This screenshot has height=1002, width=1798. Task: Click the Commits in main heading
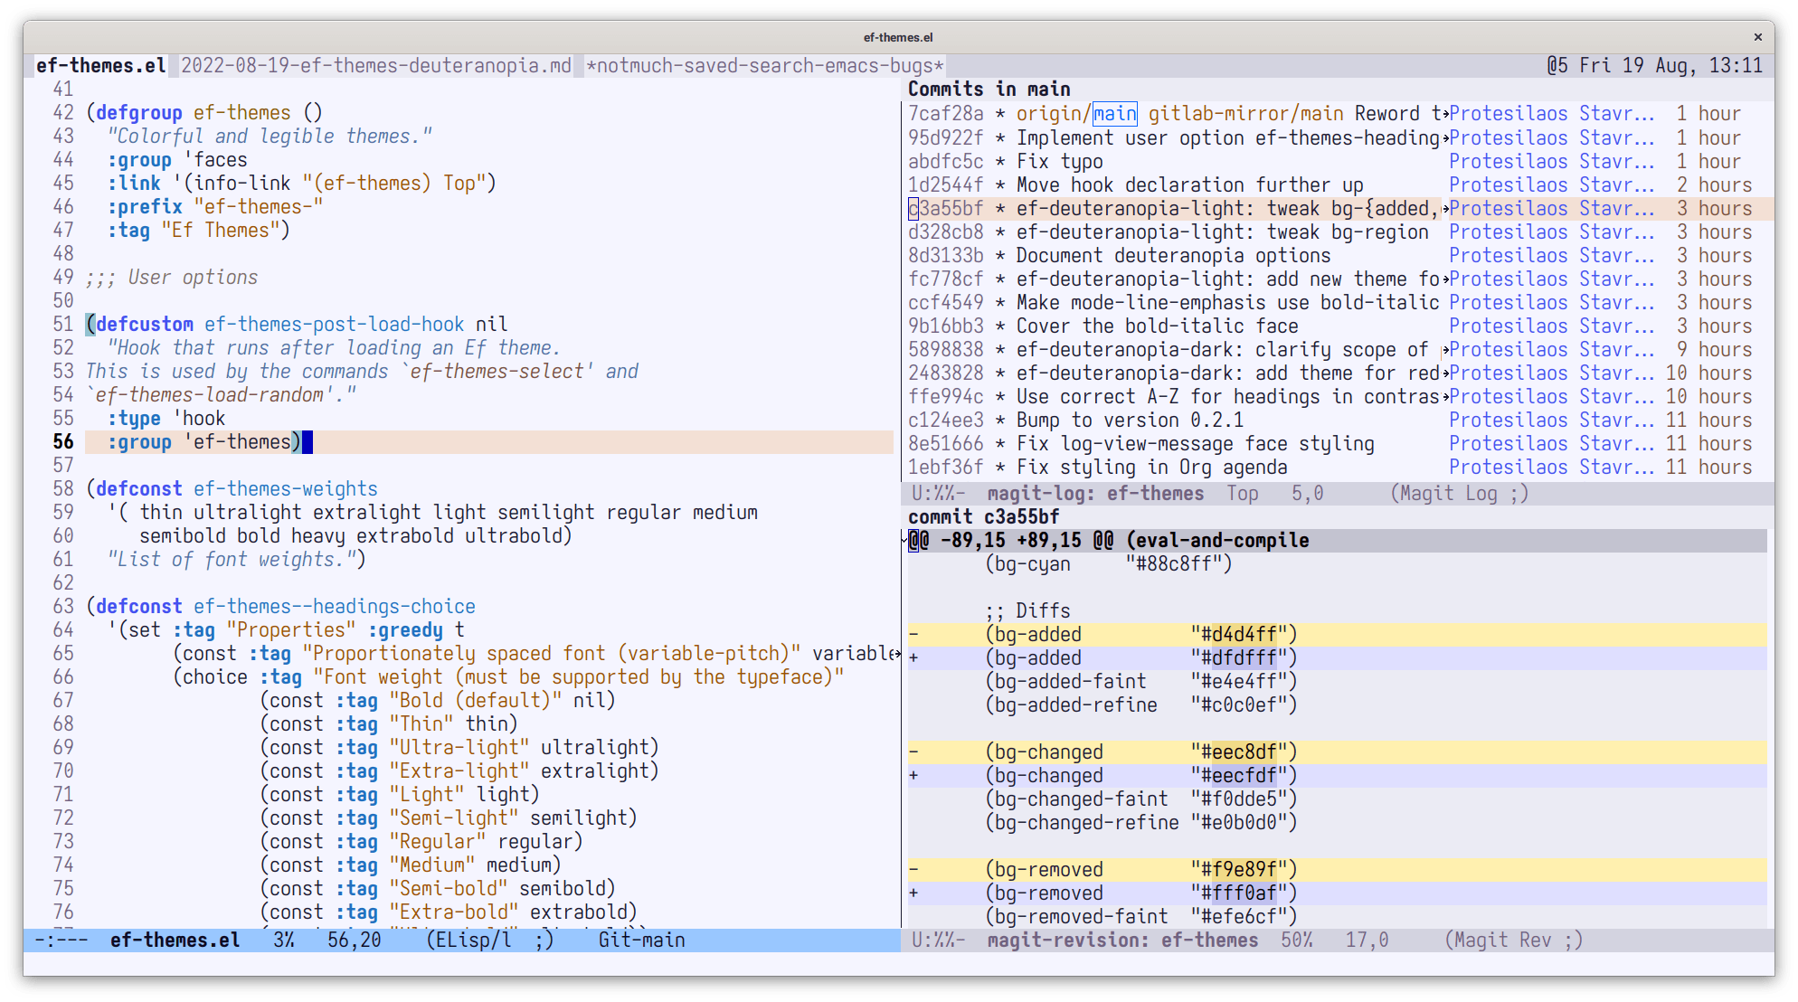point(989,89)
